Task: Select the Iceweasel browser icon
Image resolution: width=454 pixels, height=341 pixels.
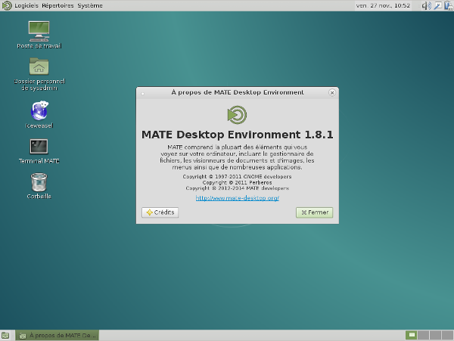Action: (39, 114)
